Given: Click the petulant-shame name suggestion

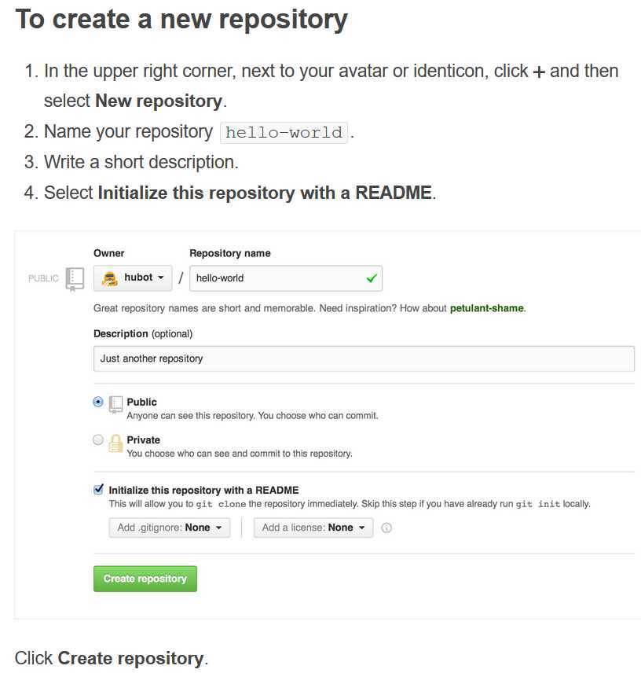Looking at the screenshot, I should tap(487, 308).
